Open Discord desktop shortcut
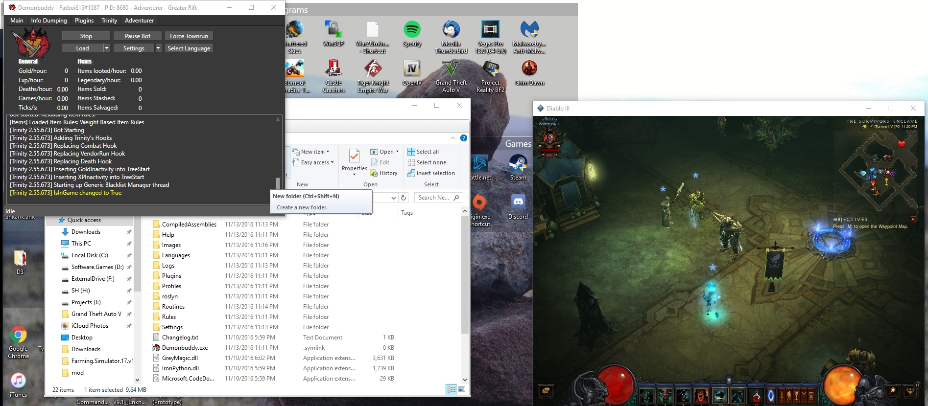The width and height of the screenshot is (928, 406). [x=518, y=206]
